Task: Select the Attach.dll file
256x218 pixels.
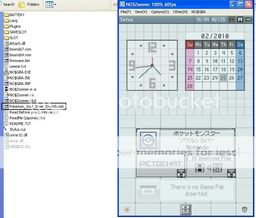Action: (15, 43)
